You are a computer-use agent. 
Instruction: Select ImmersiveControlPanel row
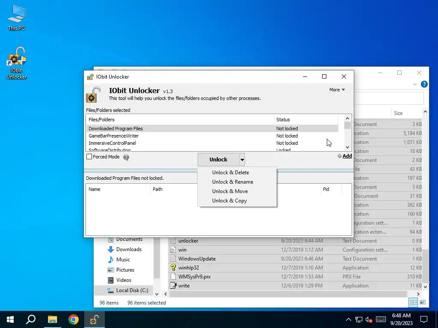tap(212, 143)
